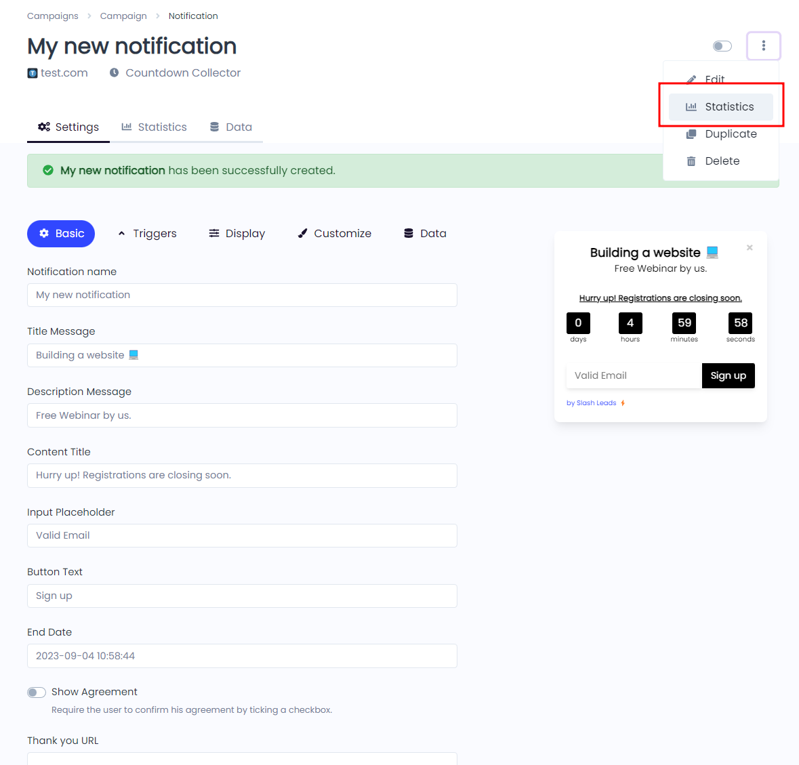Viewport: 799px width, 765px height.
Task: Click the bar chart icon in Statistics menu item
Action: pos(691,107)
